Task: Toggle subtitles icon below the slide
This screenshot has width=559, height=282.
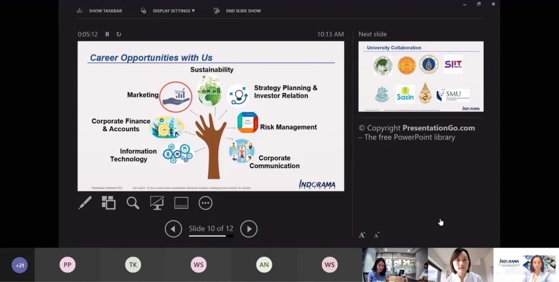Action: pyautogui.click(x=181, y=203)
